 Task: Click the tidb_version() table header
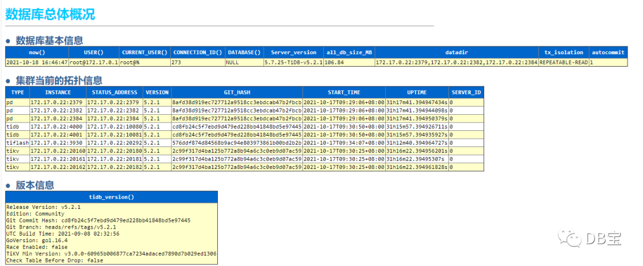(111, 197)
